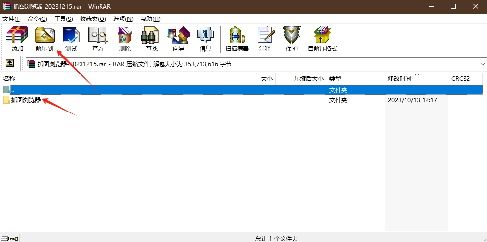
Task: Click the 添加 (Add) toolbar icon
Action: [x=18, y=39]
